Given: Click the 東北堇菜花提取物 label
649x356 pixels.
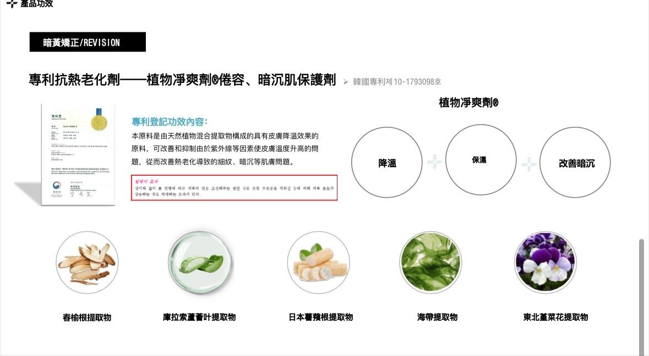Looking at the screenshot, I should click(555, 317).
